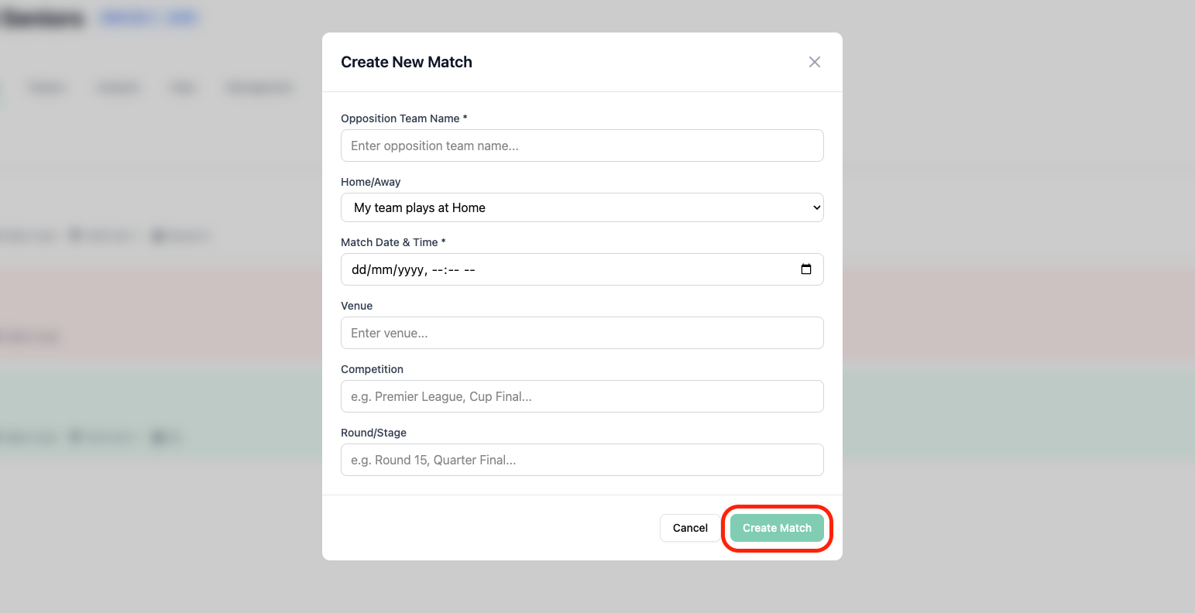Click the Home/Away dropdown chevron arrow
Image resolution: width=1195 pixels, height=613 pixels.
[816, 207]
